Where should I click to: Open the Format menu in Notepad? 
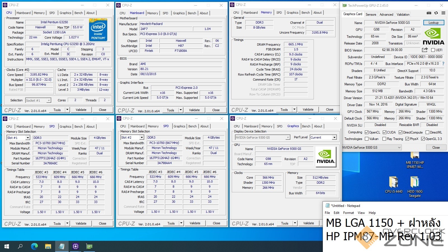[x=348, y=213]
